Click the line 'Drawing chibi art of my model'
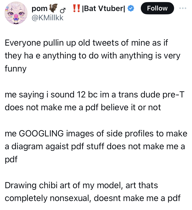This screenshot has height=210, width=192. tap(81, 185)
